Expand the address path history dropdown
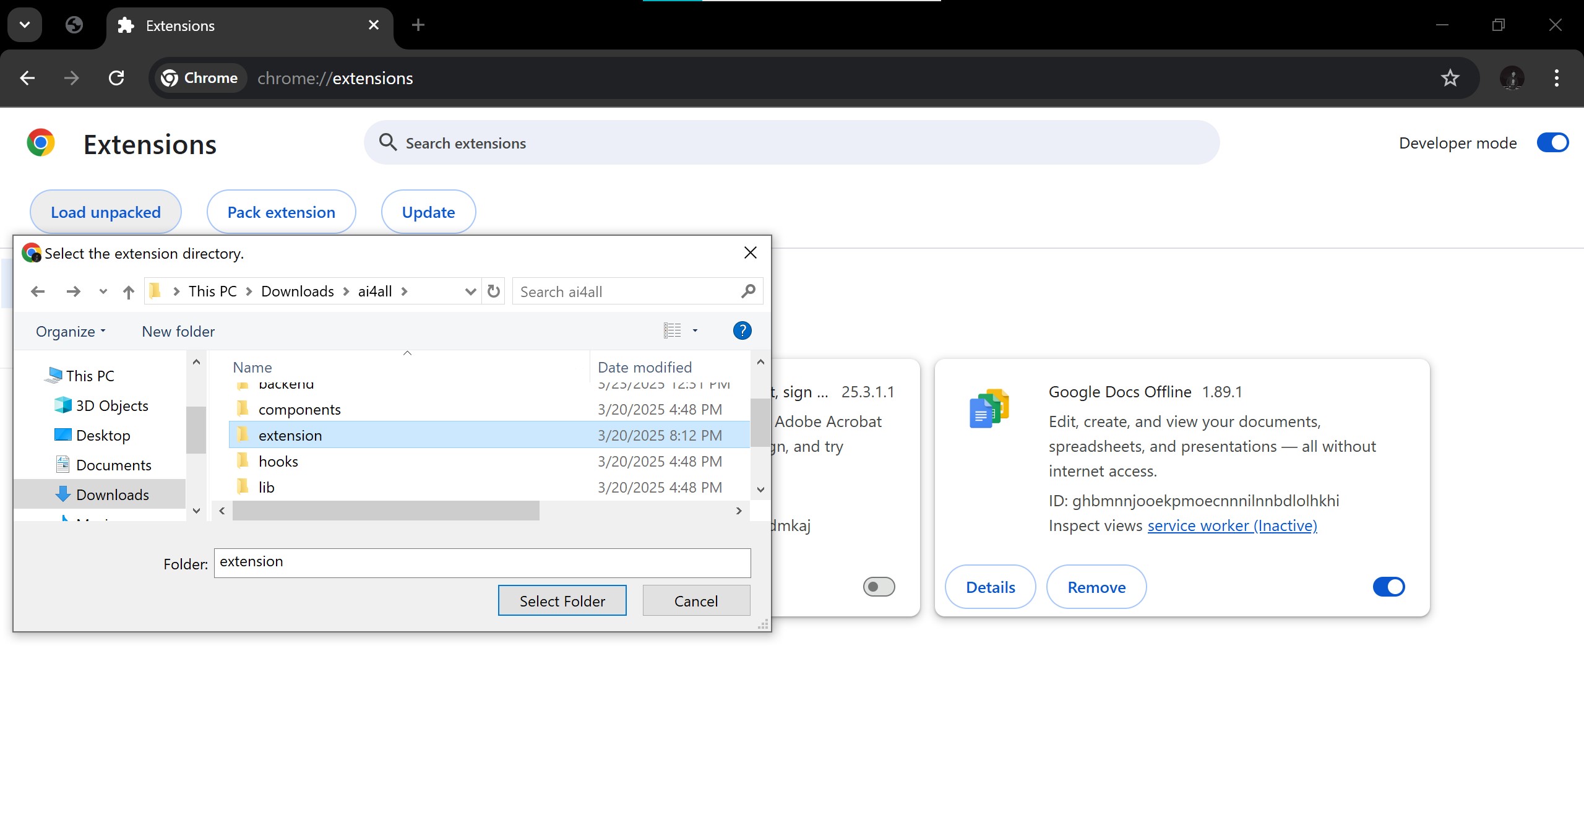1584x833 pixels. pos(470,291)
